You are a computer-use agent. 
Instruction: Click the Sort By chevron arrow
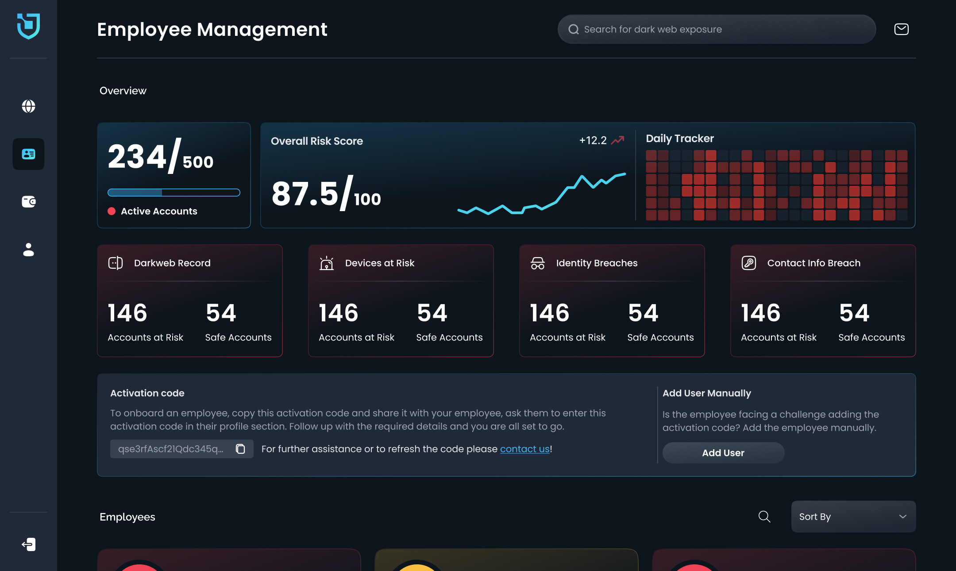pos(903,517)
